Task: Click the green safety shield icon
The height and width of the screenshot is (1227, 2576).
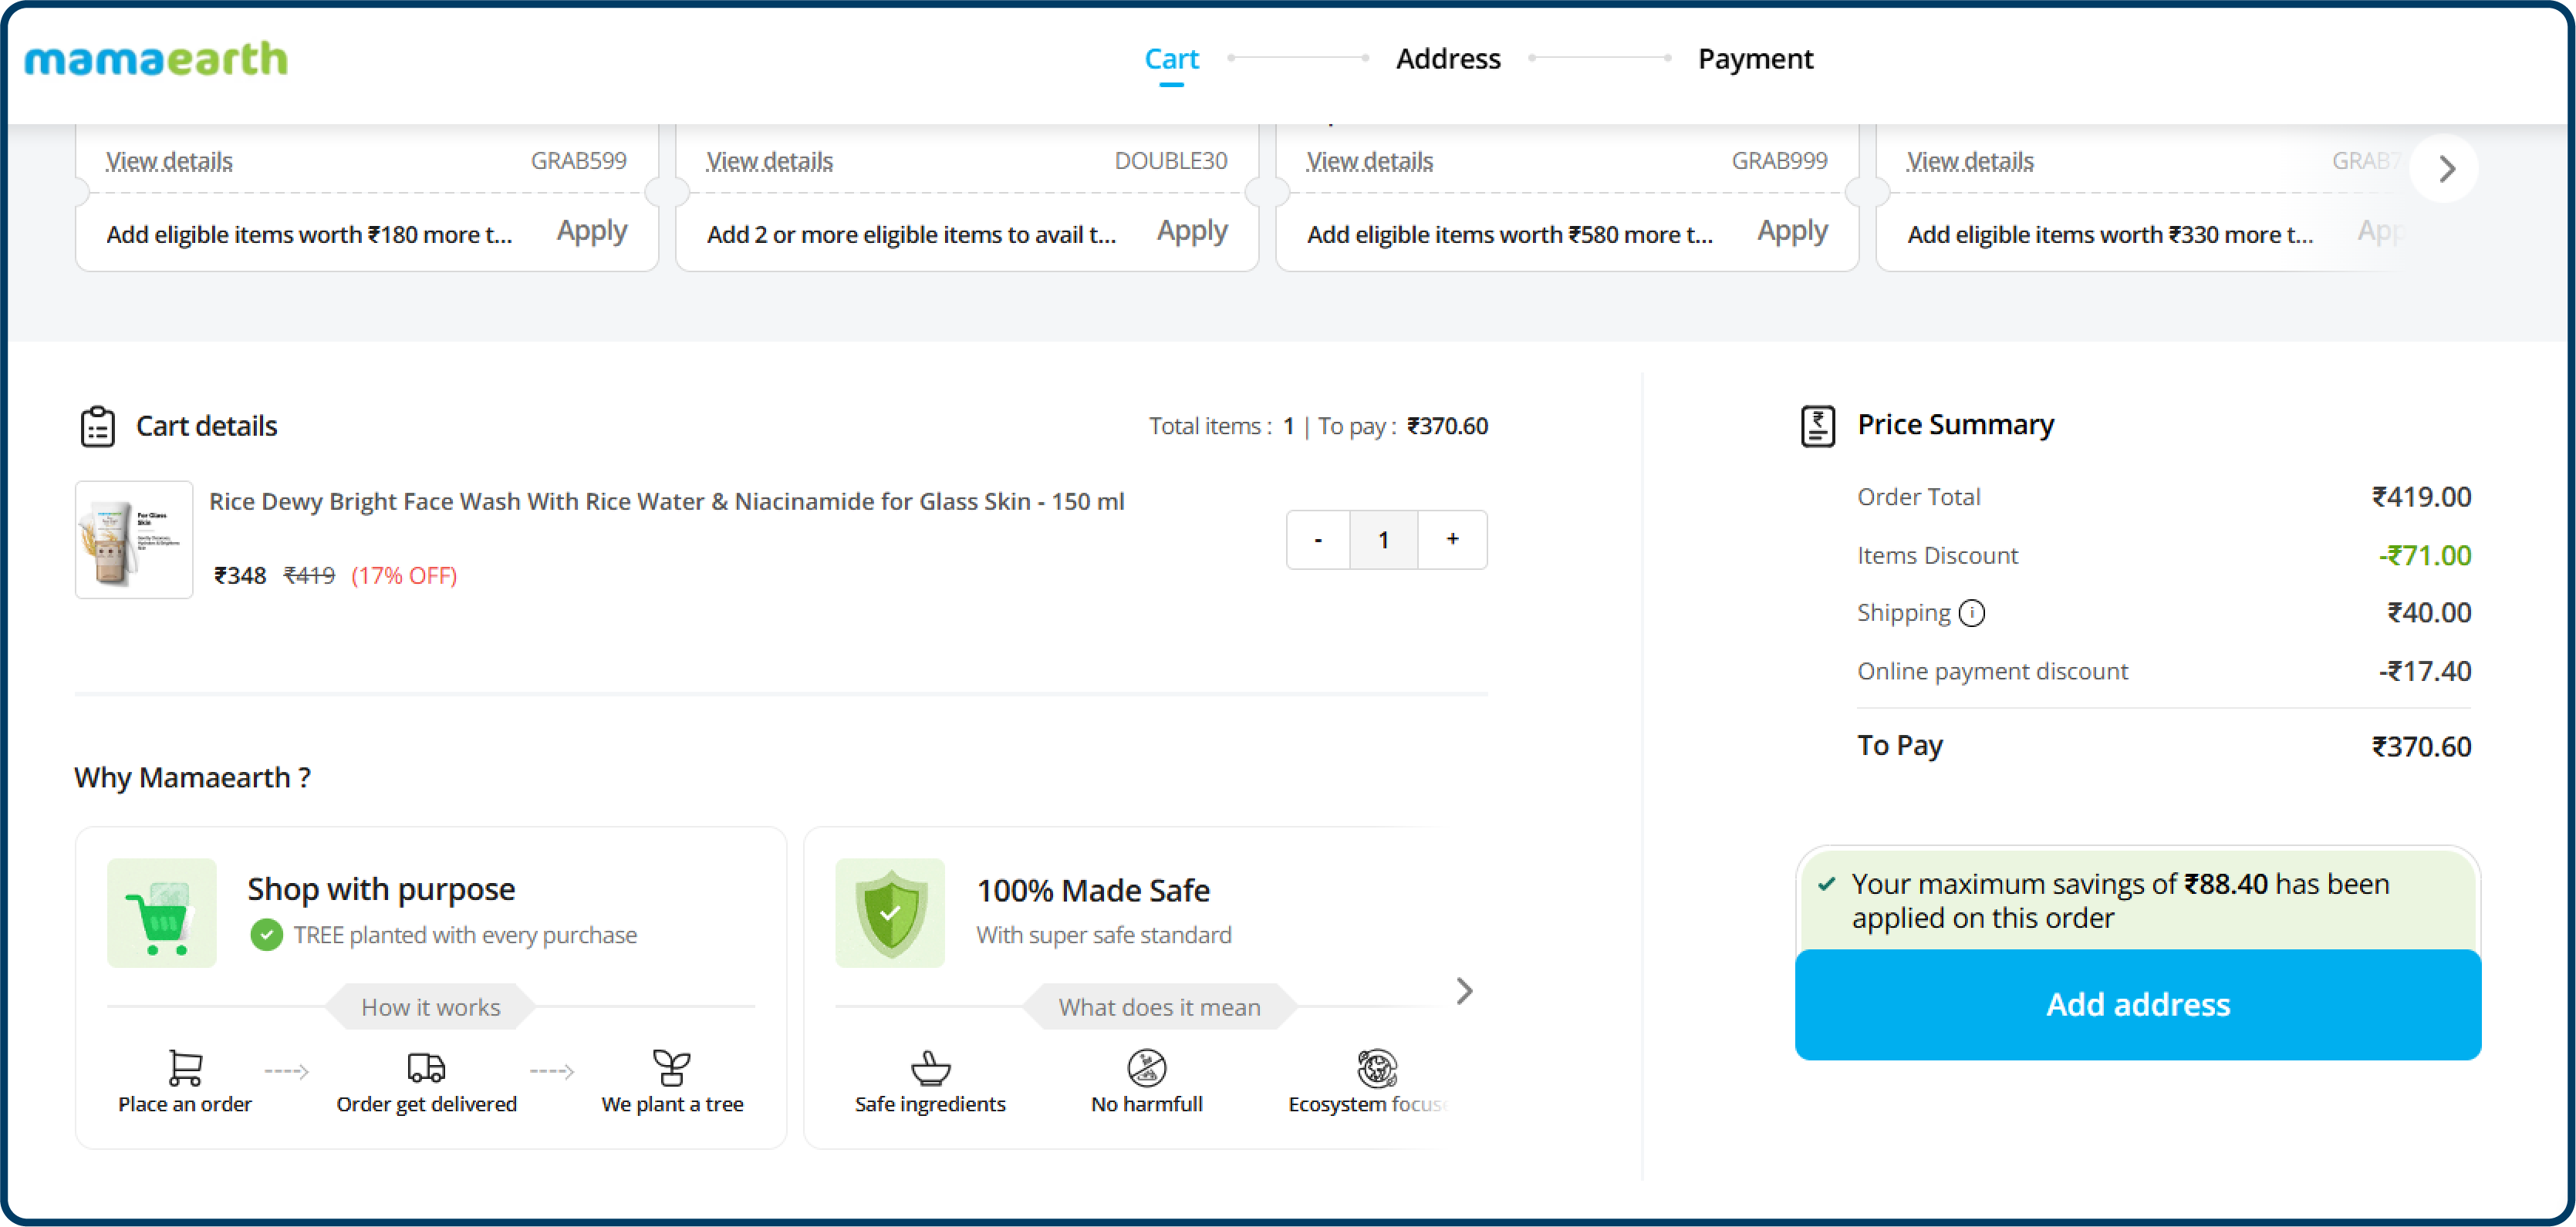Action: [x=889, y=913]
